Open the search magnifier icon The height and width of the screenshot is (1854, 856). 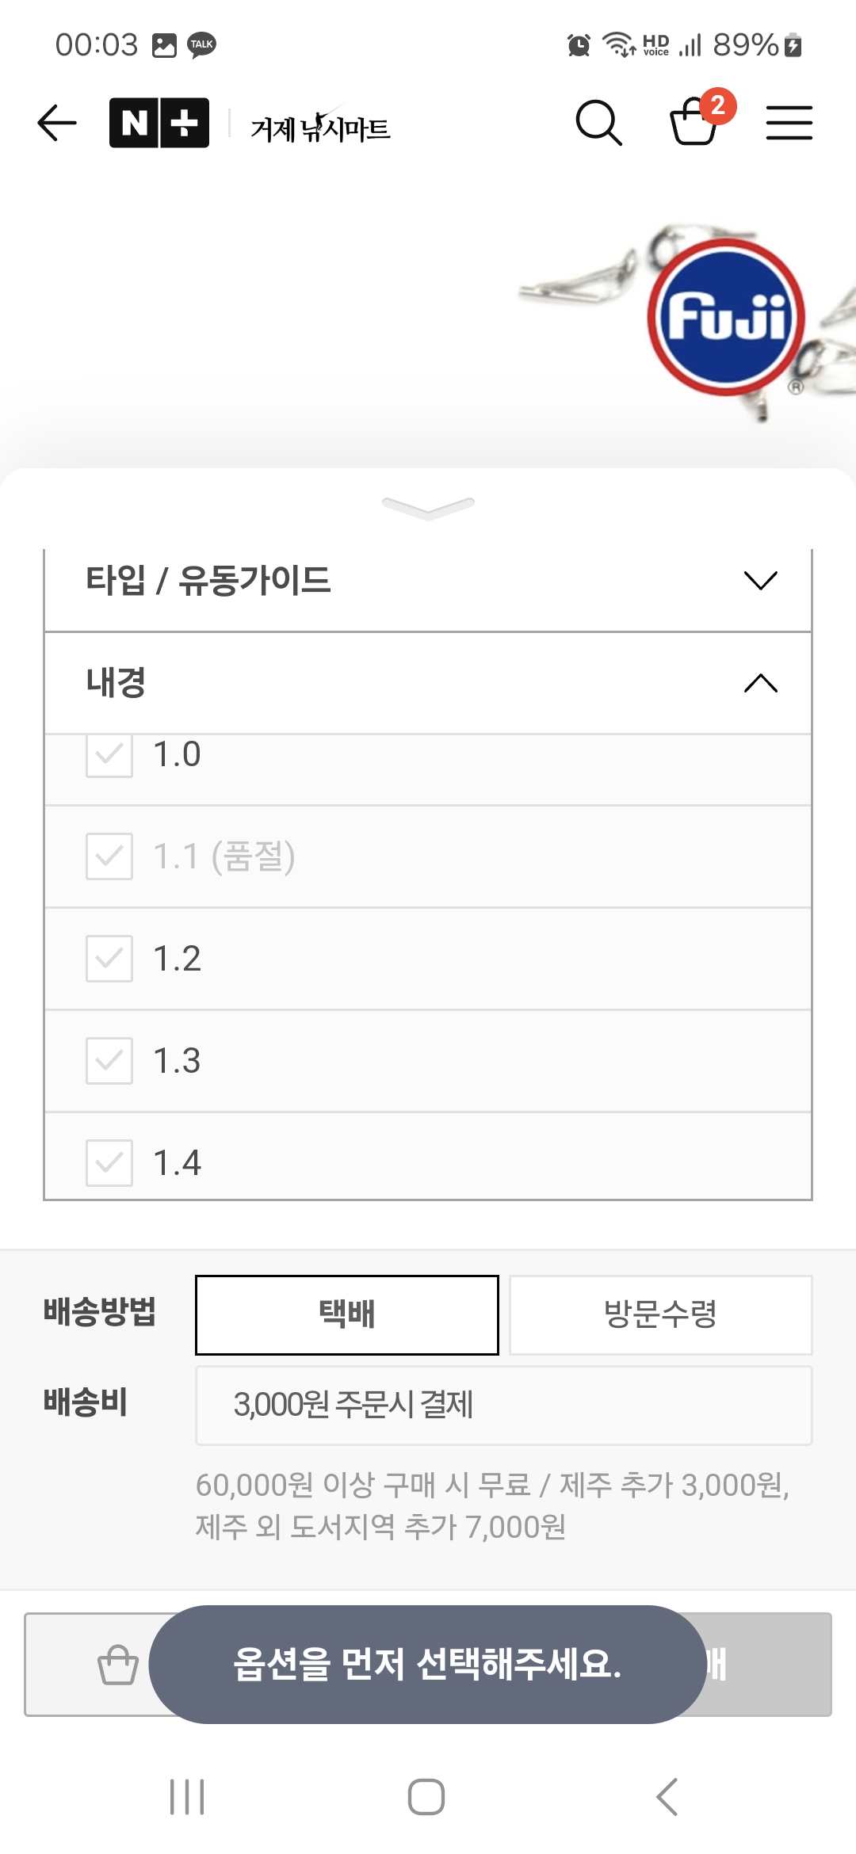click(x=598, y=123)
